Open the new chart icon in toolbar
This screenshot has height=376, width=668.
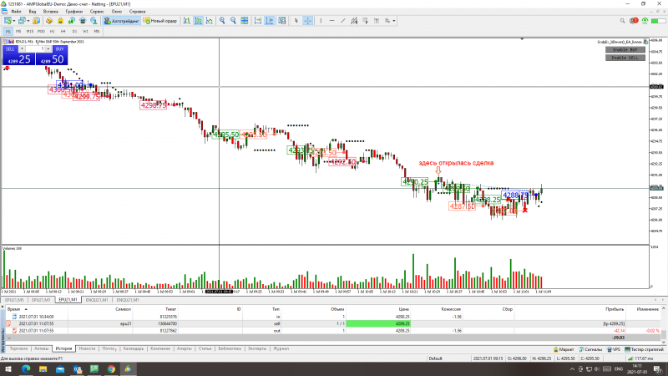[x=8, y=20]
